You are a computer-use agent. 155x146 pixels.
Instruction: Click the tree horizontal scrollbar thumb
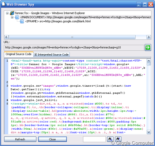tap(72, 37)
